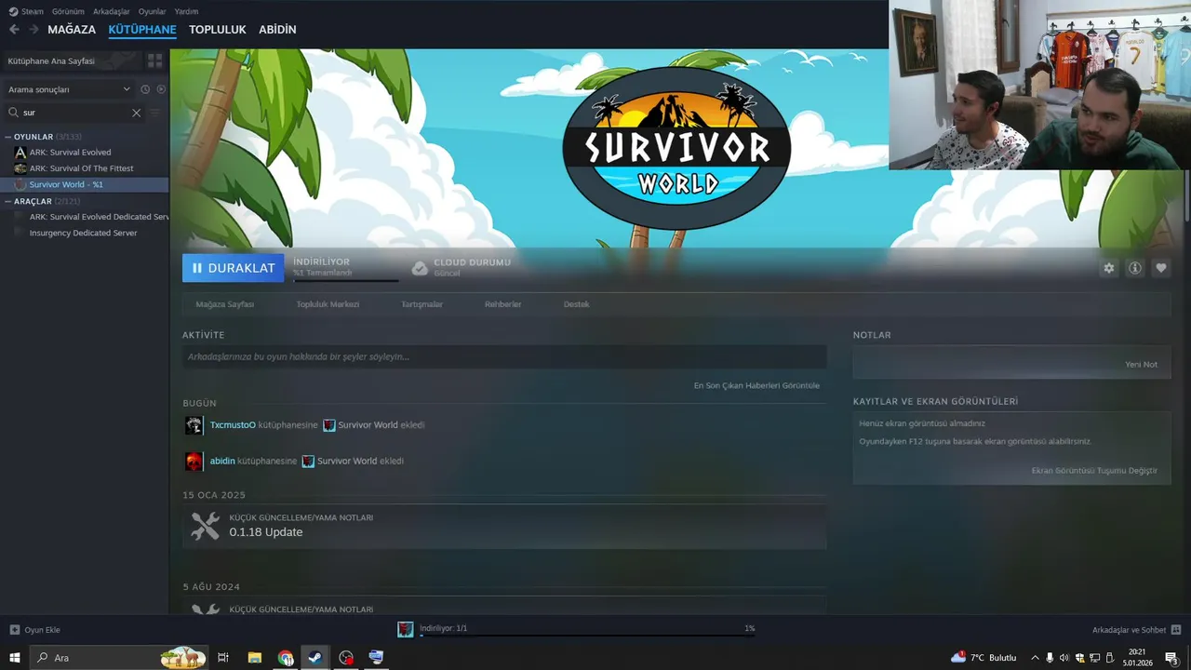
Task: Select Survivor World - %1 entry
Action: [85, 184]
